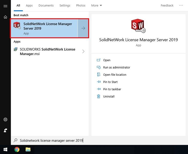Viewport: 188px width, 154px height.
Task: Open File Explorer from the taskbar
Action: [x=28, y=149]
